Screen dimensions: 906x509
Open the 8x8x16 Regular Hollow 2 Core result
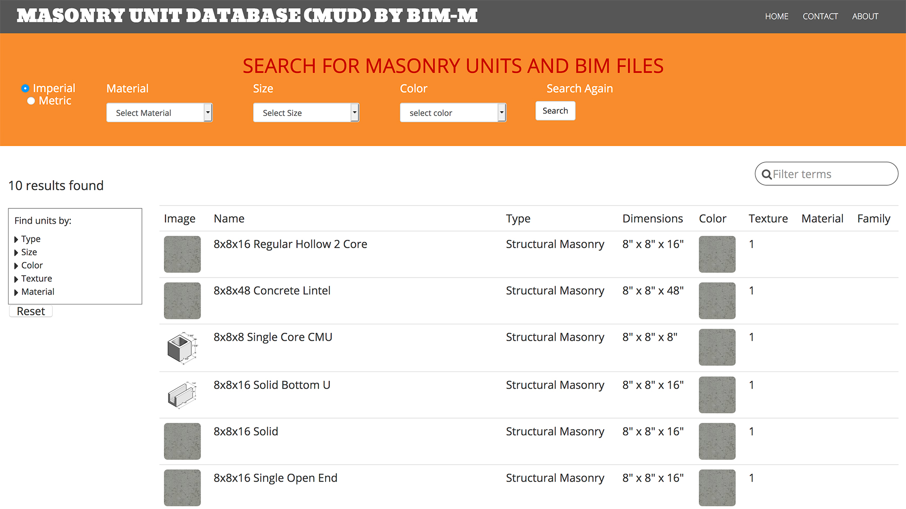coord(290,244)
